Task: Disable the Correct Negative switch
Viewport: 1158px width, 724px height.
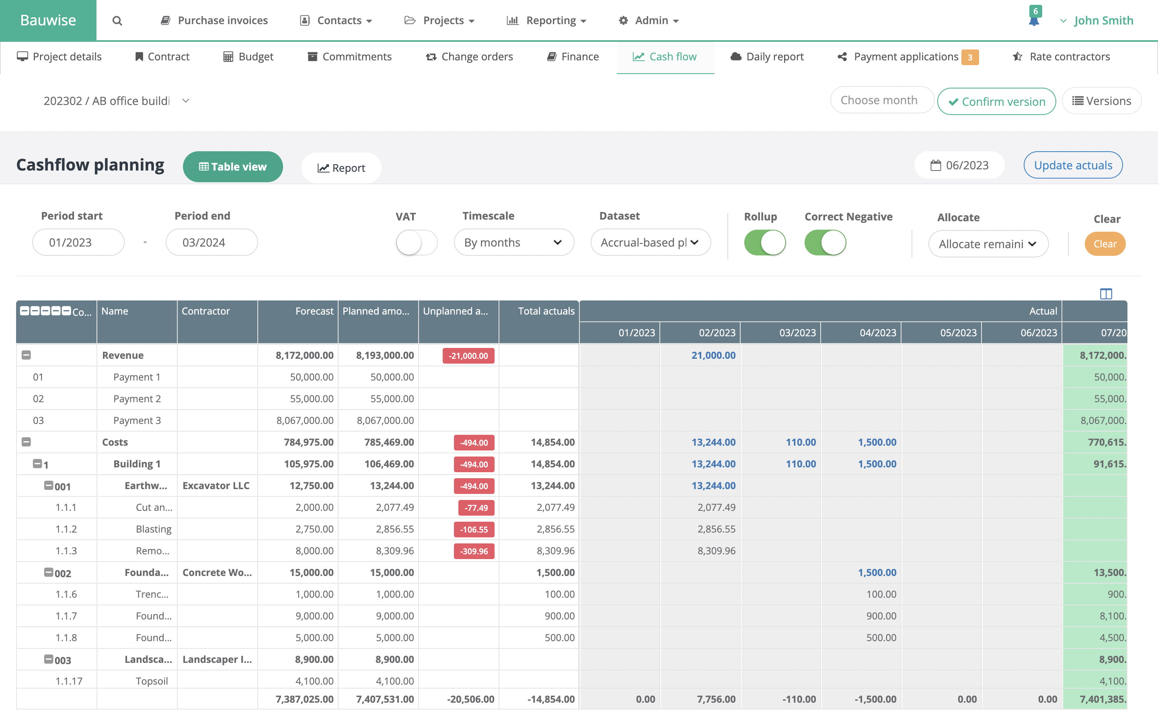Action: pyautogui.click(x=825, y=243)
